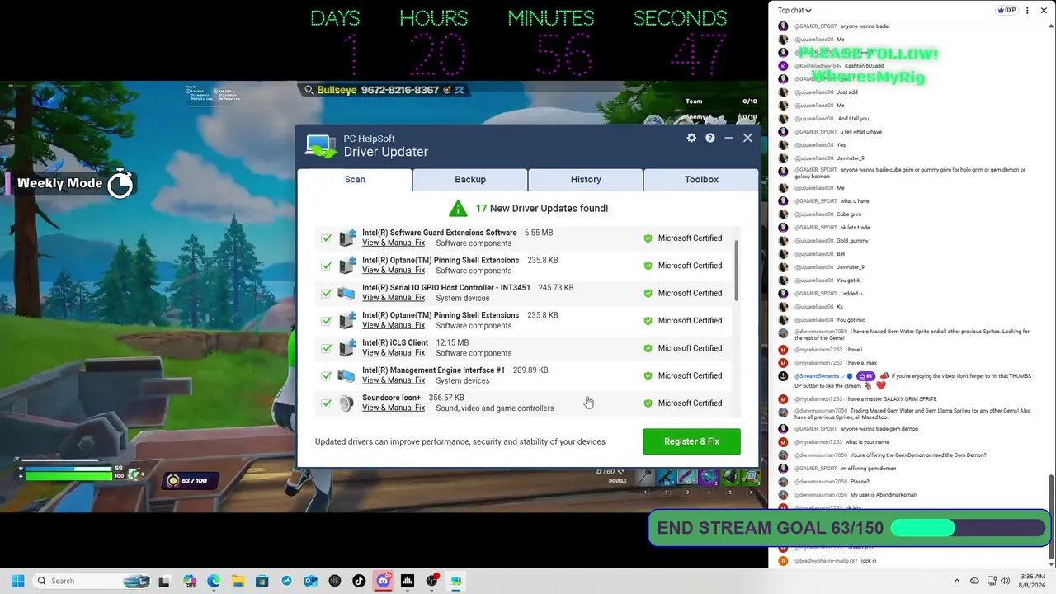Click the Intel Software Guard Extensions device icon
The image size is (1056, 594).
[346, 238]
